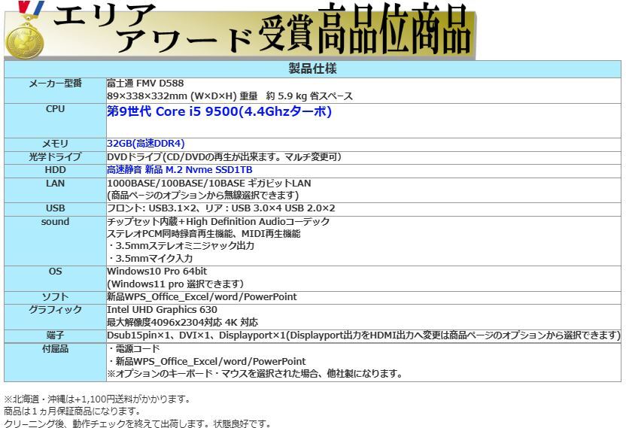This screenshot has height=428, width=626.
Task: Click the HDD row label
Action: [55, 170]
